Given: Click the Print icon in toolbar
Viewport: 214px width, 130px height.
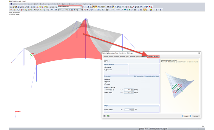Looking at the screenshot, I should 26,6.
